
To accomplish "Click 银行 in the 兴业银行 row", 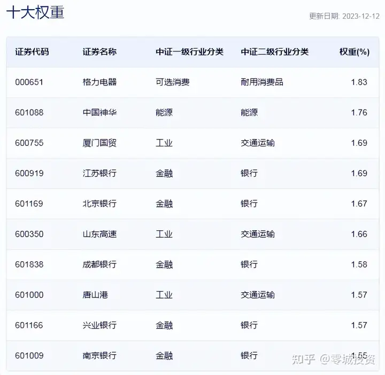I will (x=249, y=325).
